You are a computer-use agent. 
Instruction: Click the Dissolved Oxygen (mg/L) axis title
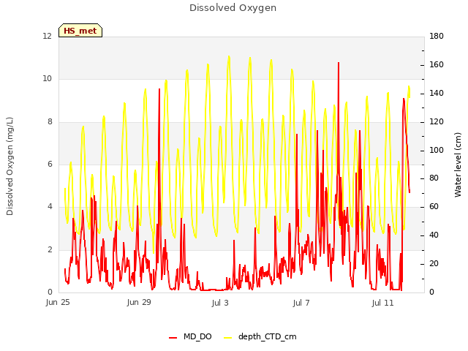pyautogui.click(x=10, y=166)
